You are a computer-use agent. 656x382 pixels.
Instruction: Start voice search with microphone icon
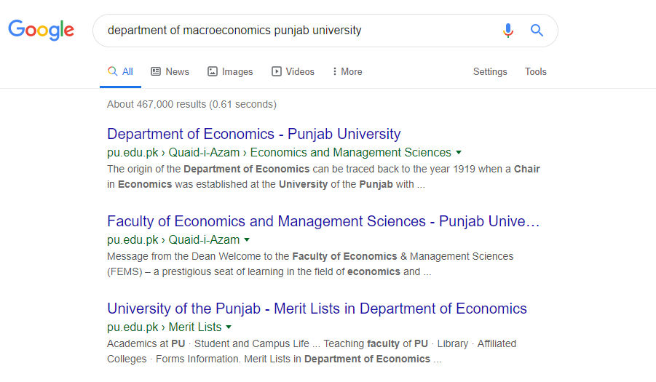click(508, 31)
